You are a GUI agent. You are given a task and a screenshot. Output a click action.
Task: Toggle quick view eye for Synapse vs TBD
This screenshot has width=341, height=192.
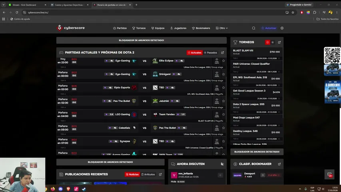[x=217, y=141]
